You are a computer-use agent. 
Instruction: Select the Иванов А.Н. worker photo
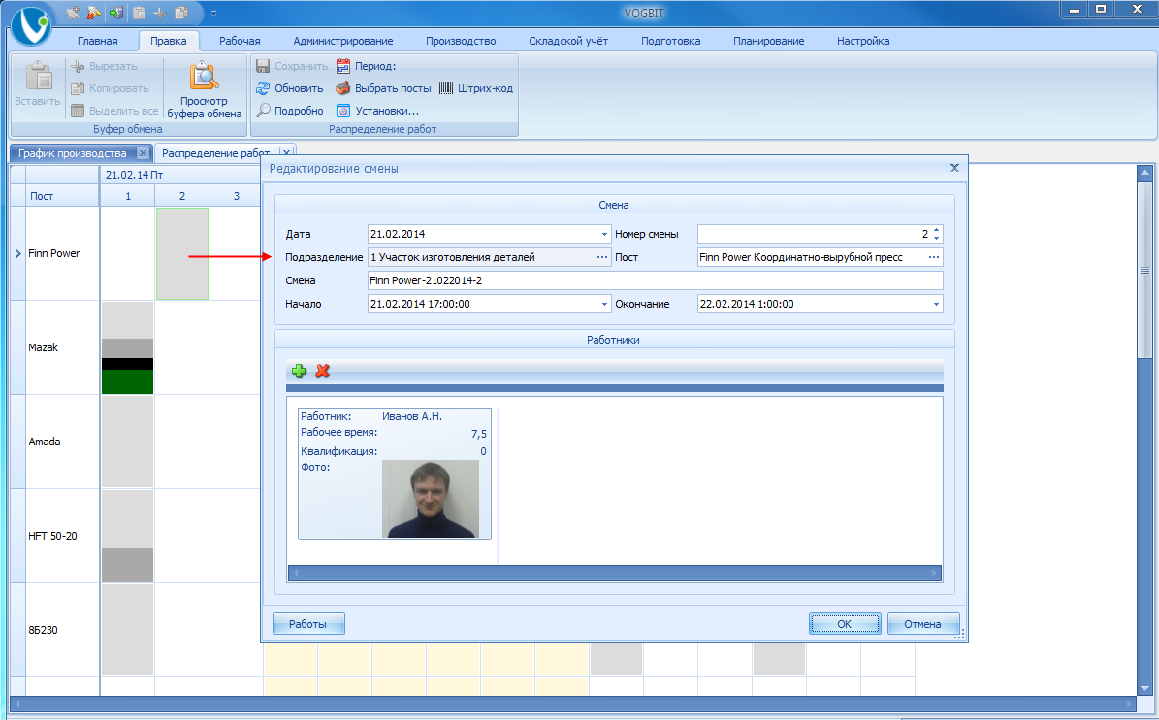(431, 499)
